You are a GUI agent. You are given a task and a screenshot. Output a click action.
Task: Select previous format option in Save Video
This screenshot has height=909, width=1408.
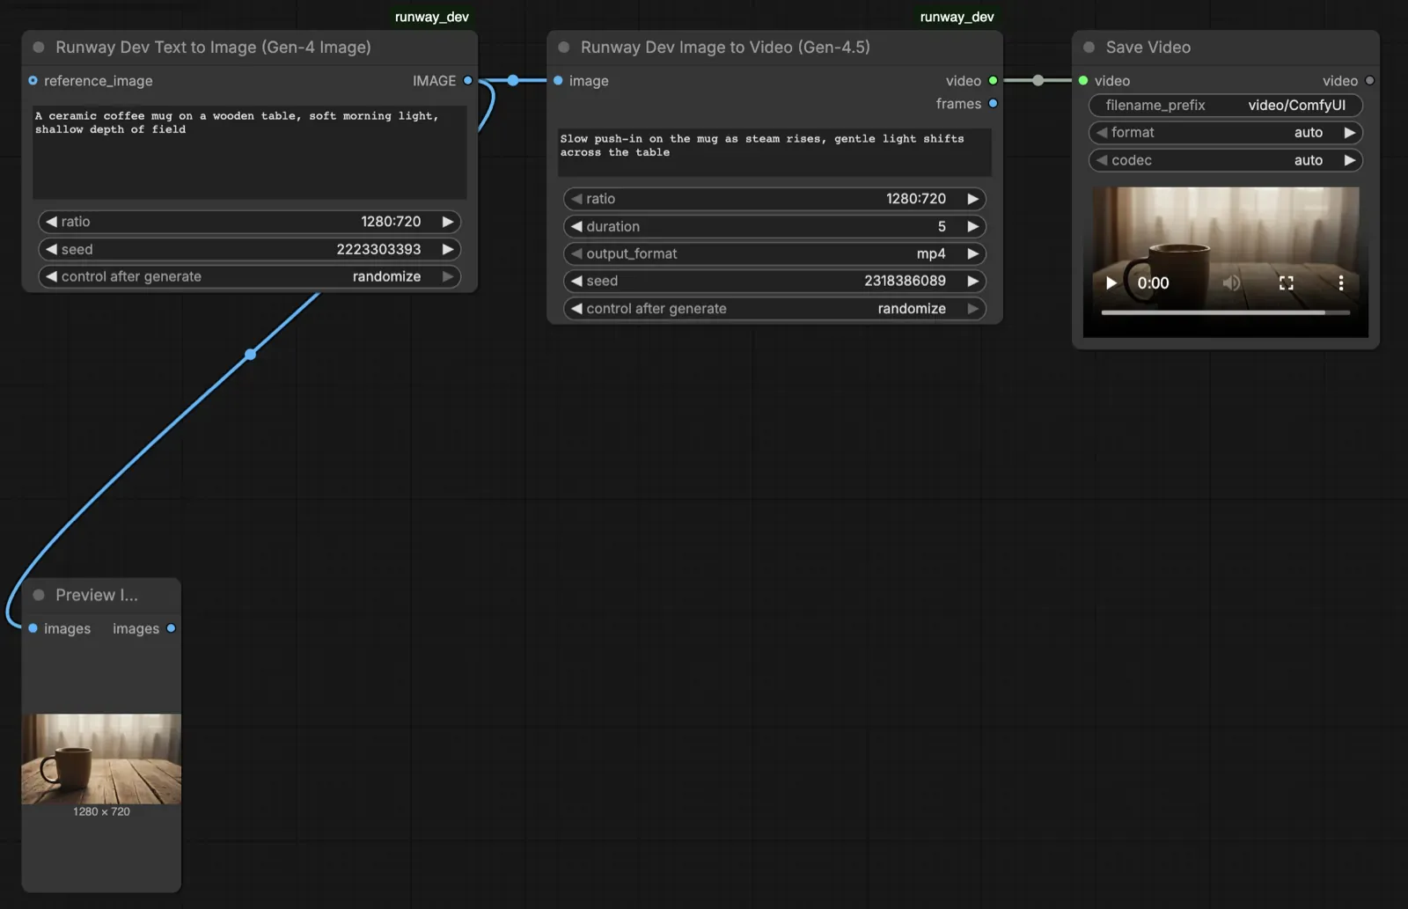pyautogui.click(x=1102, y=133)
